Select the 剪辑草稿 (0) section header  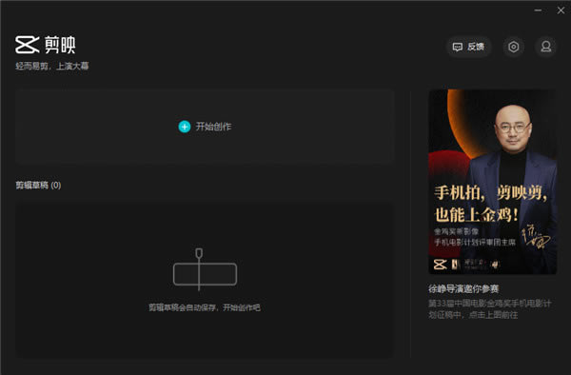pos(38,186)
